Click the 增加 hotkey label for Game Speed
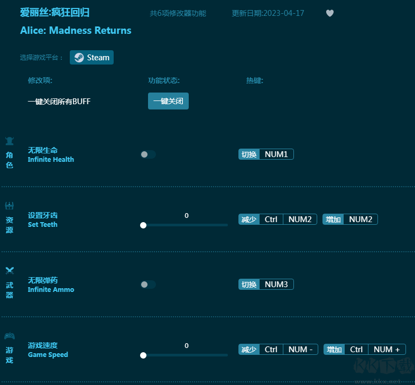This screenshot has height=385, width=415. 334,350
